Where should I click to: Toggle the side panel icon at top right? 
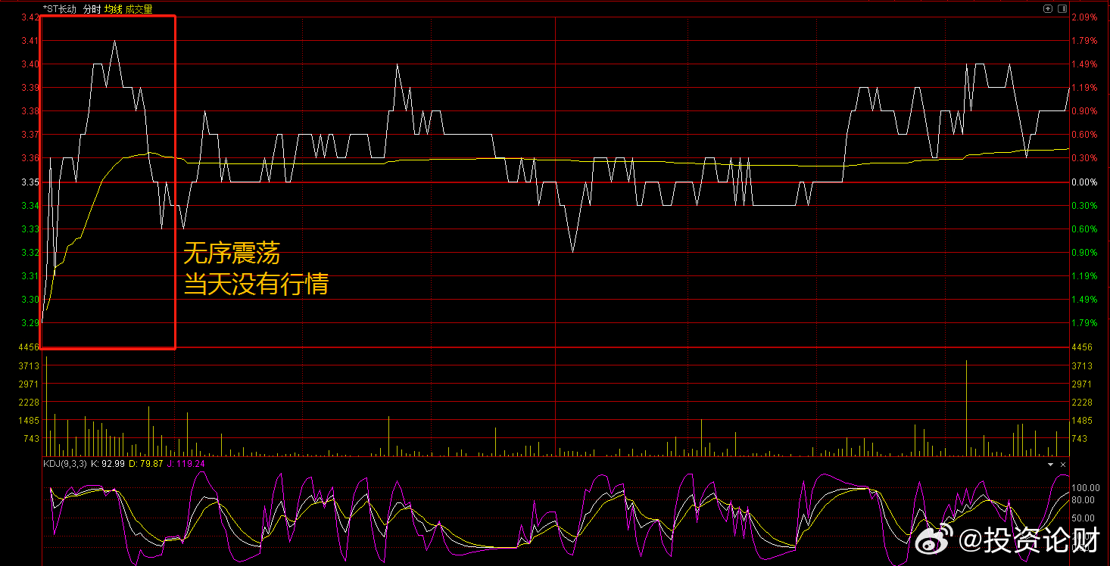[x=1062, y=9]
